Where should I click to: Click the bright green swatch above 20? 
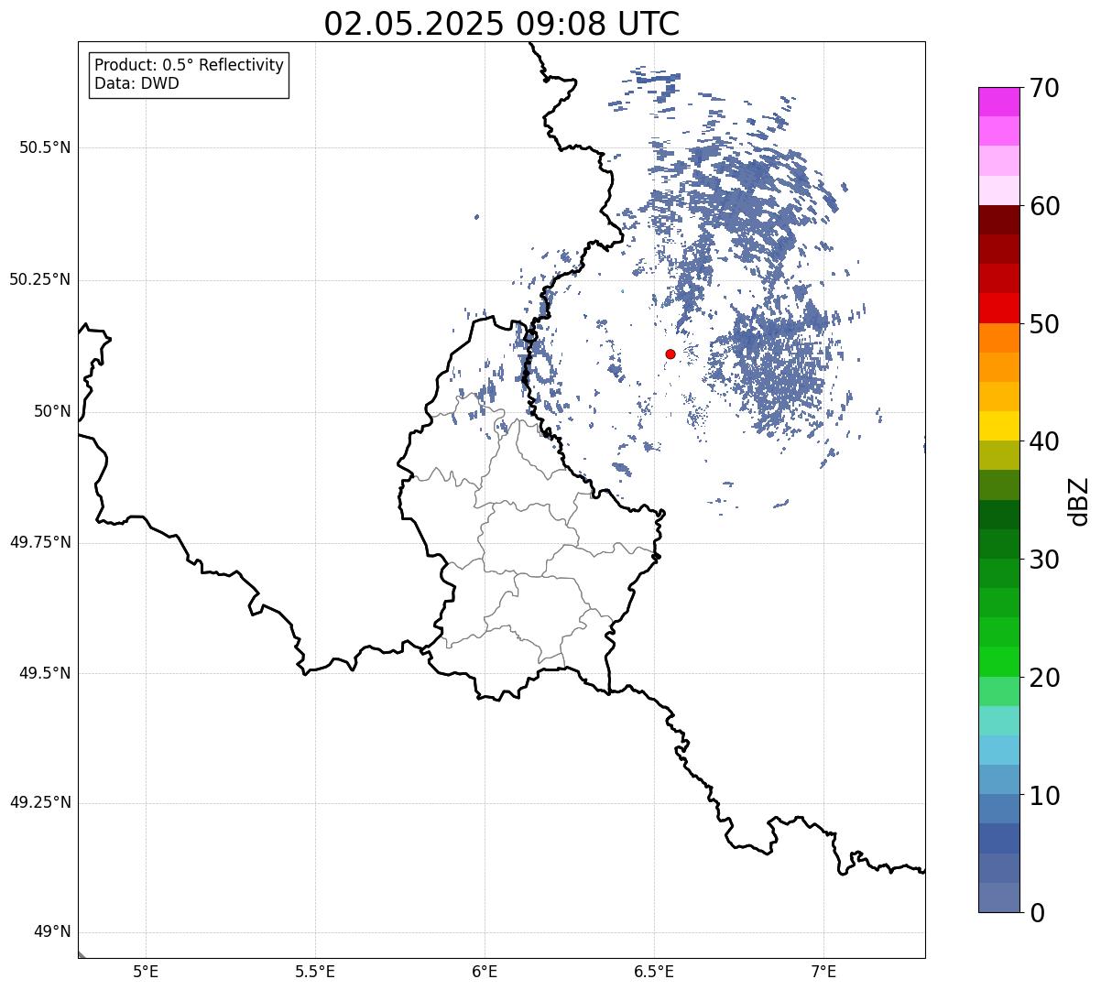click(x=998, y=661)
